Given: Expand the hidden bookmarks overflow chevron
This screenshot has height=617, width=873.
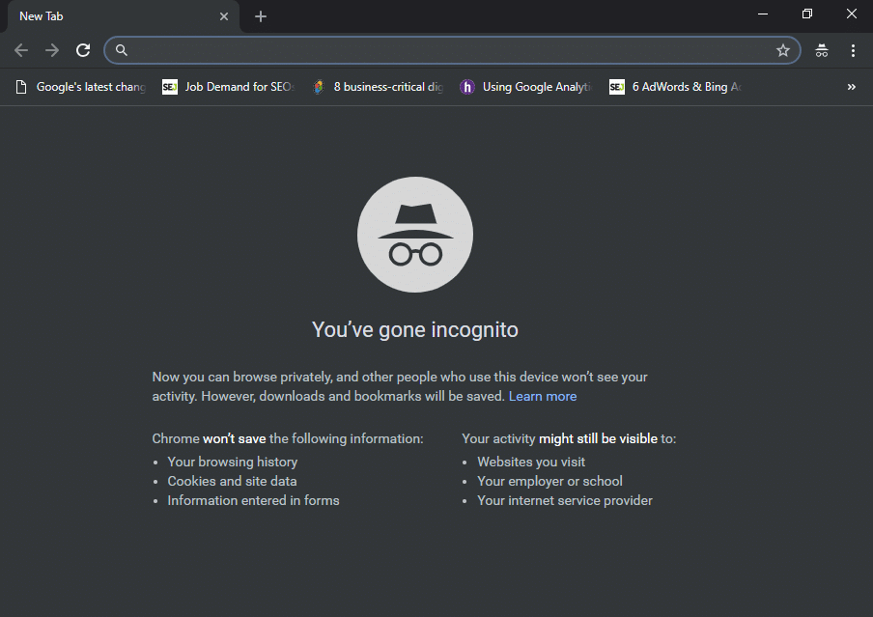Looking at the screenshot, I should pos(851,87).
